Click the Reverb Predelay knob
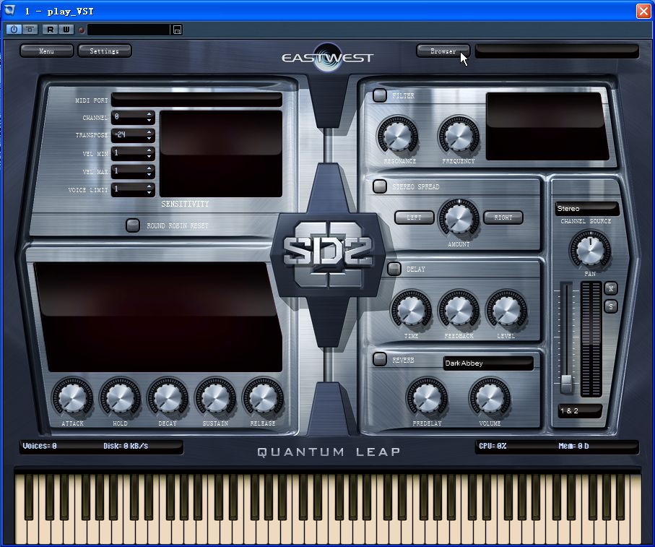This screenshot has height=547, width=655. [x=427, y=397]
